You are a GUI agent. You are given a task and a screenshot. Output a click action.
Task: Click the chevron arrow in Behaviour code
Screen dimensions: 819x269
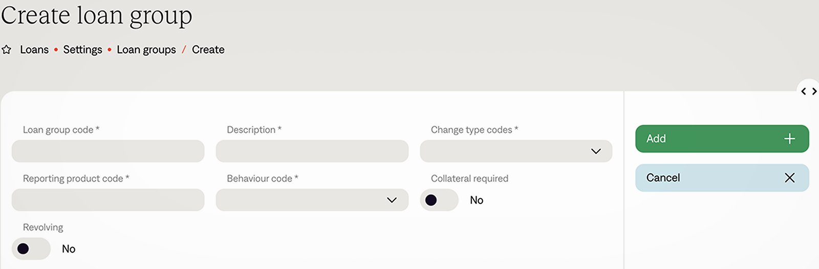click(x=392, y=200)
